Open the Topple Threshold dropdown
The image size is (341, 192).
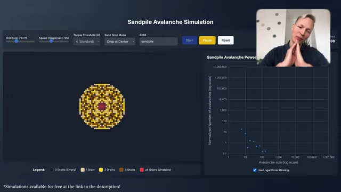point(86,42)
